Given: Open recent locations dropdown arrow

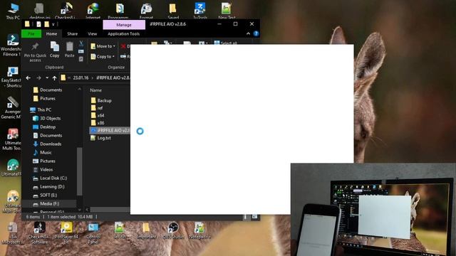Looking at the screenshot, I should pyautogui.click(x=47, y=78).
